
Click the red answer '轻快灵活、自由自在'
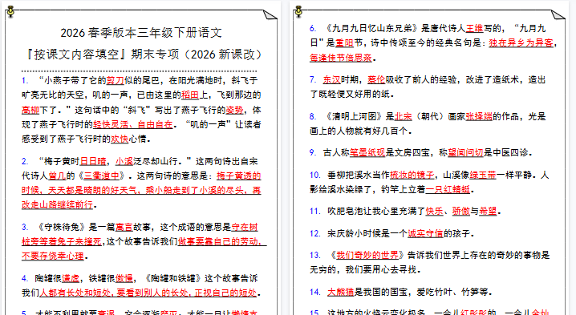pyautogui.click(x=133, y=124)
